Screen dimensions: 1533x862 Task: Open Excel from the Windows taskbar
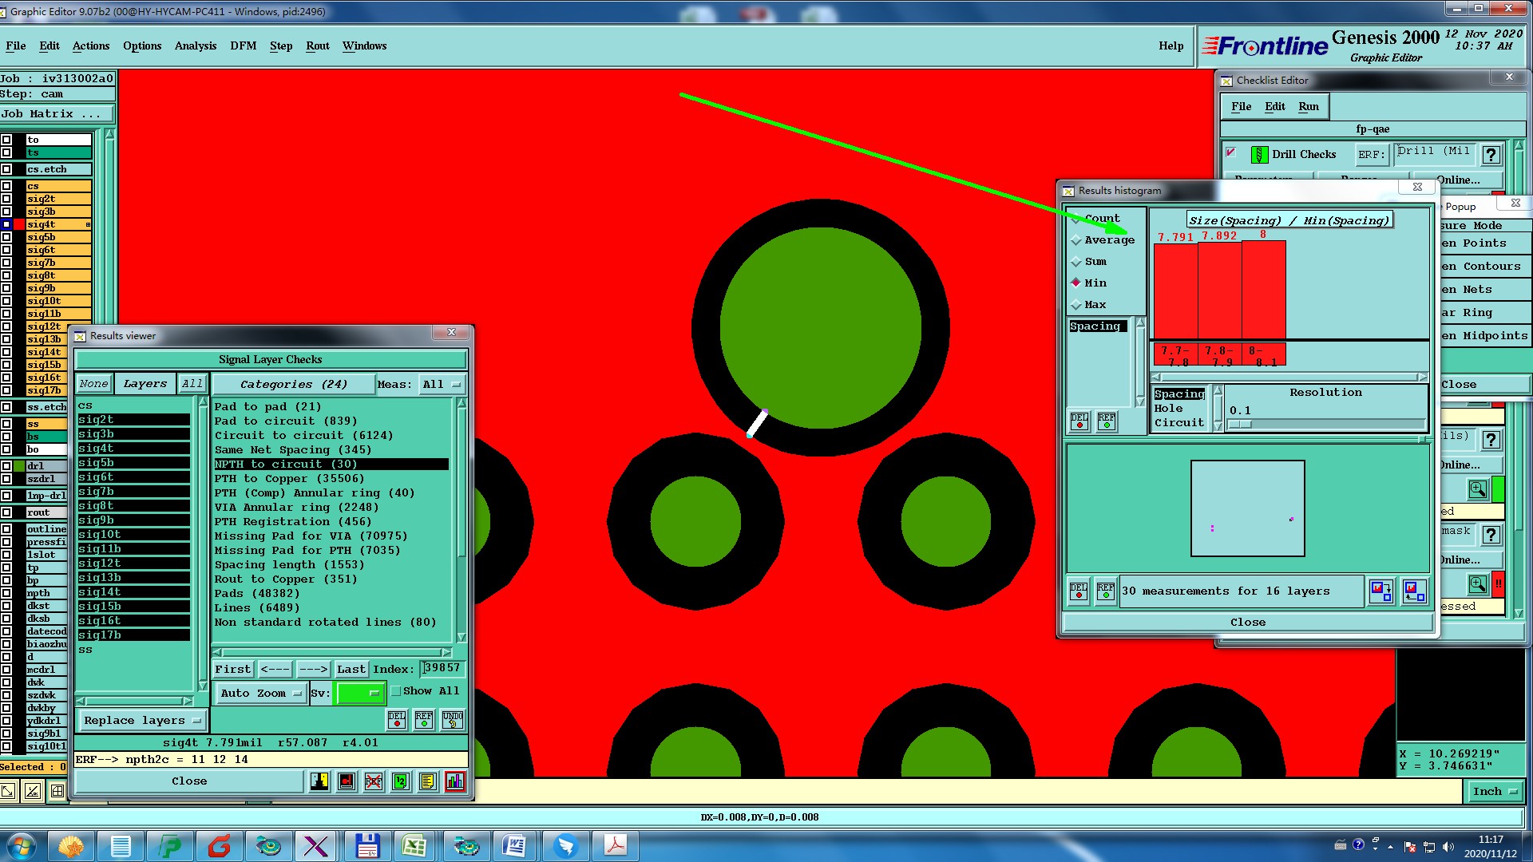pos(414,845)
